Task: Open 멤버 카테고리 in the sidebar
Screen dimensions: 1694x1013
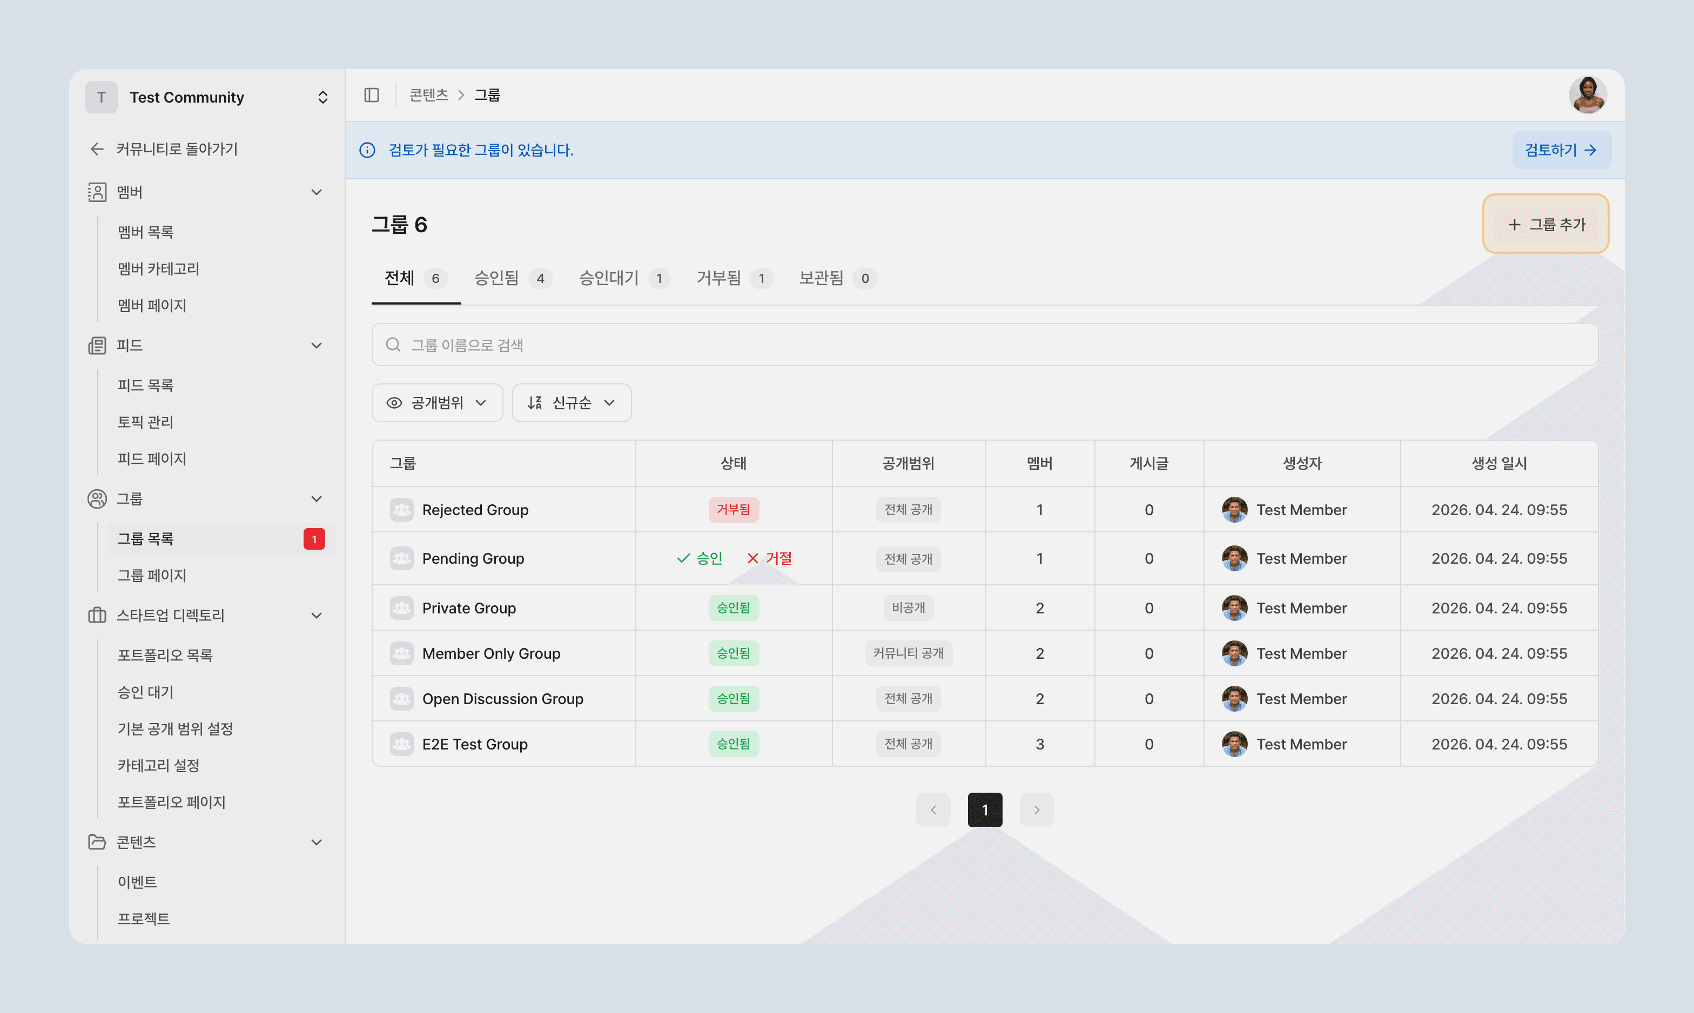Action: 158,269
